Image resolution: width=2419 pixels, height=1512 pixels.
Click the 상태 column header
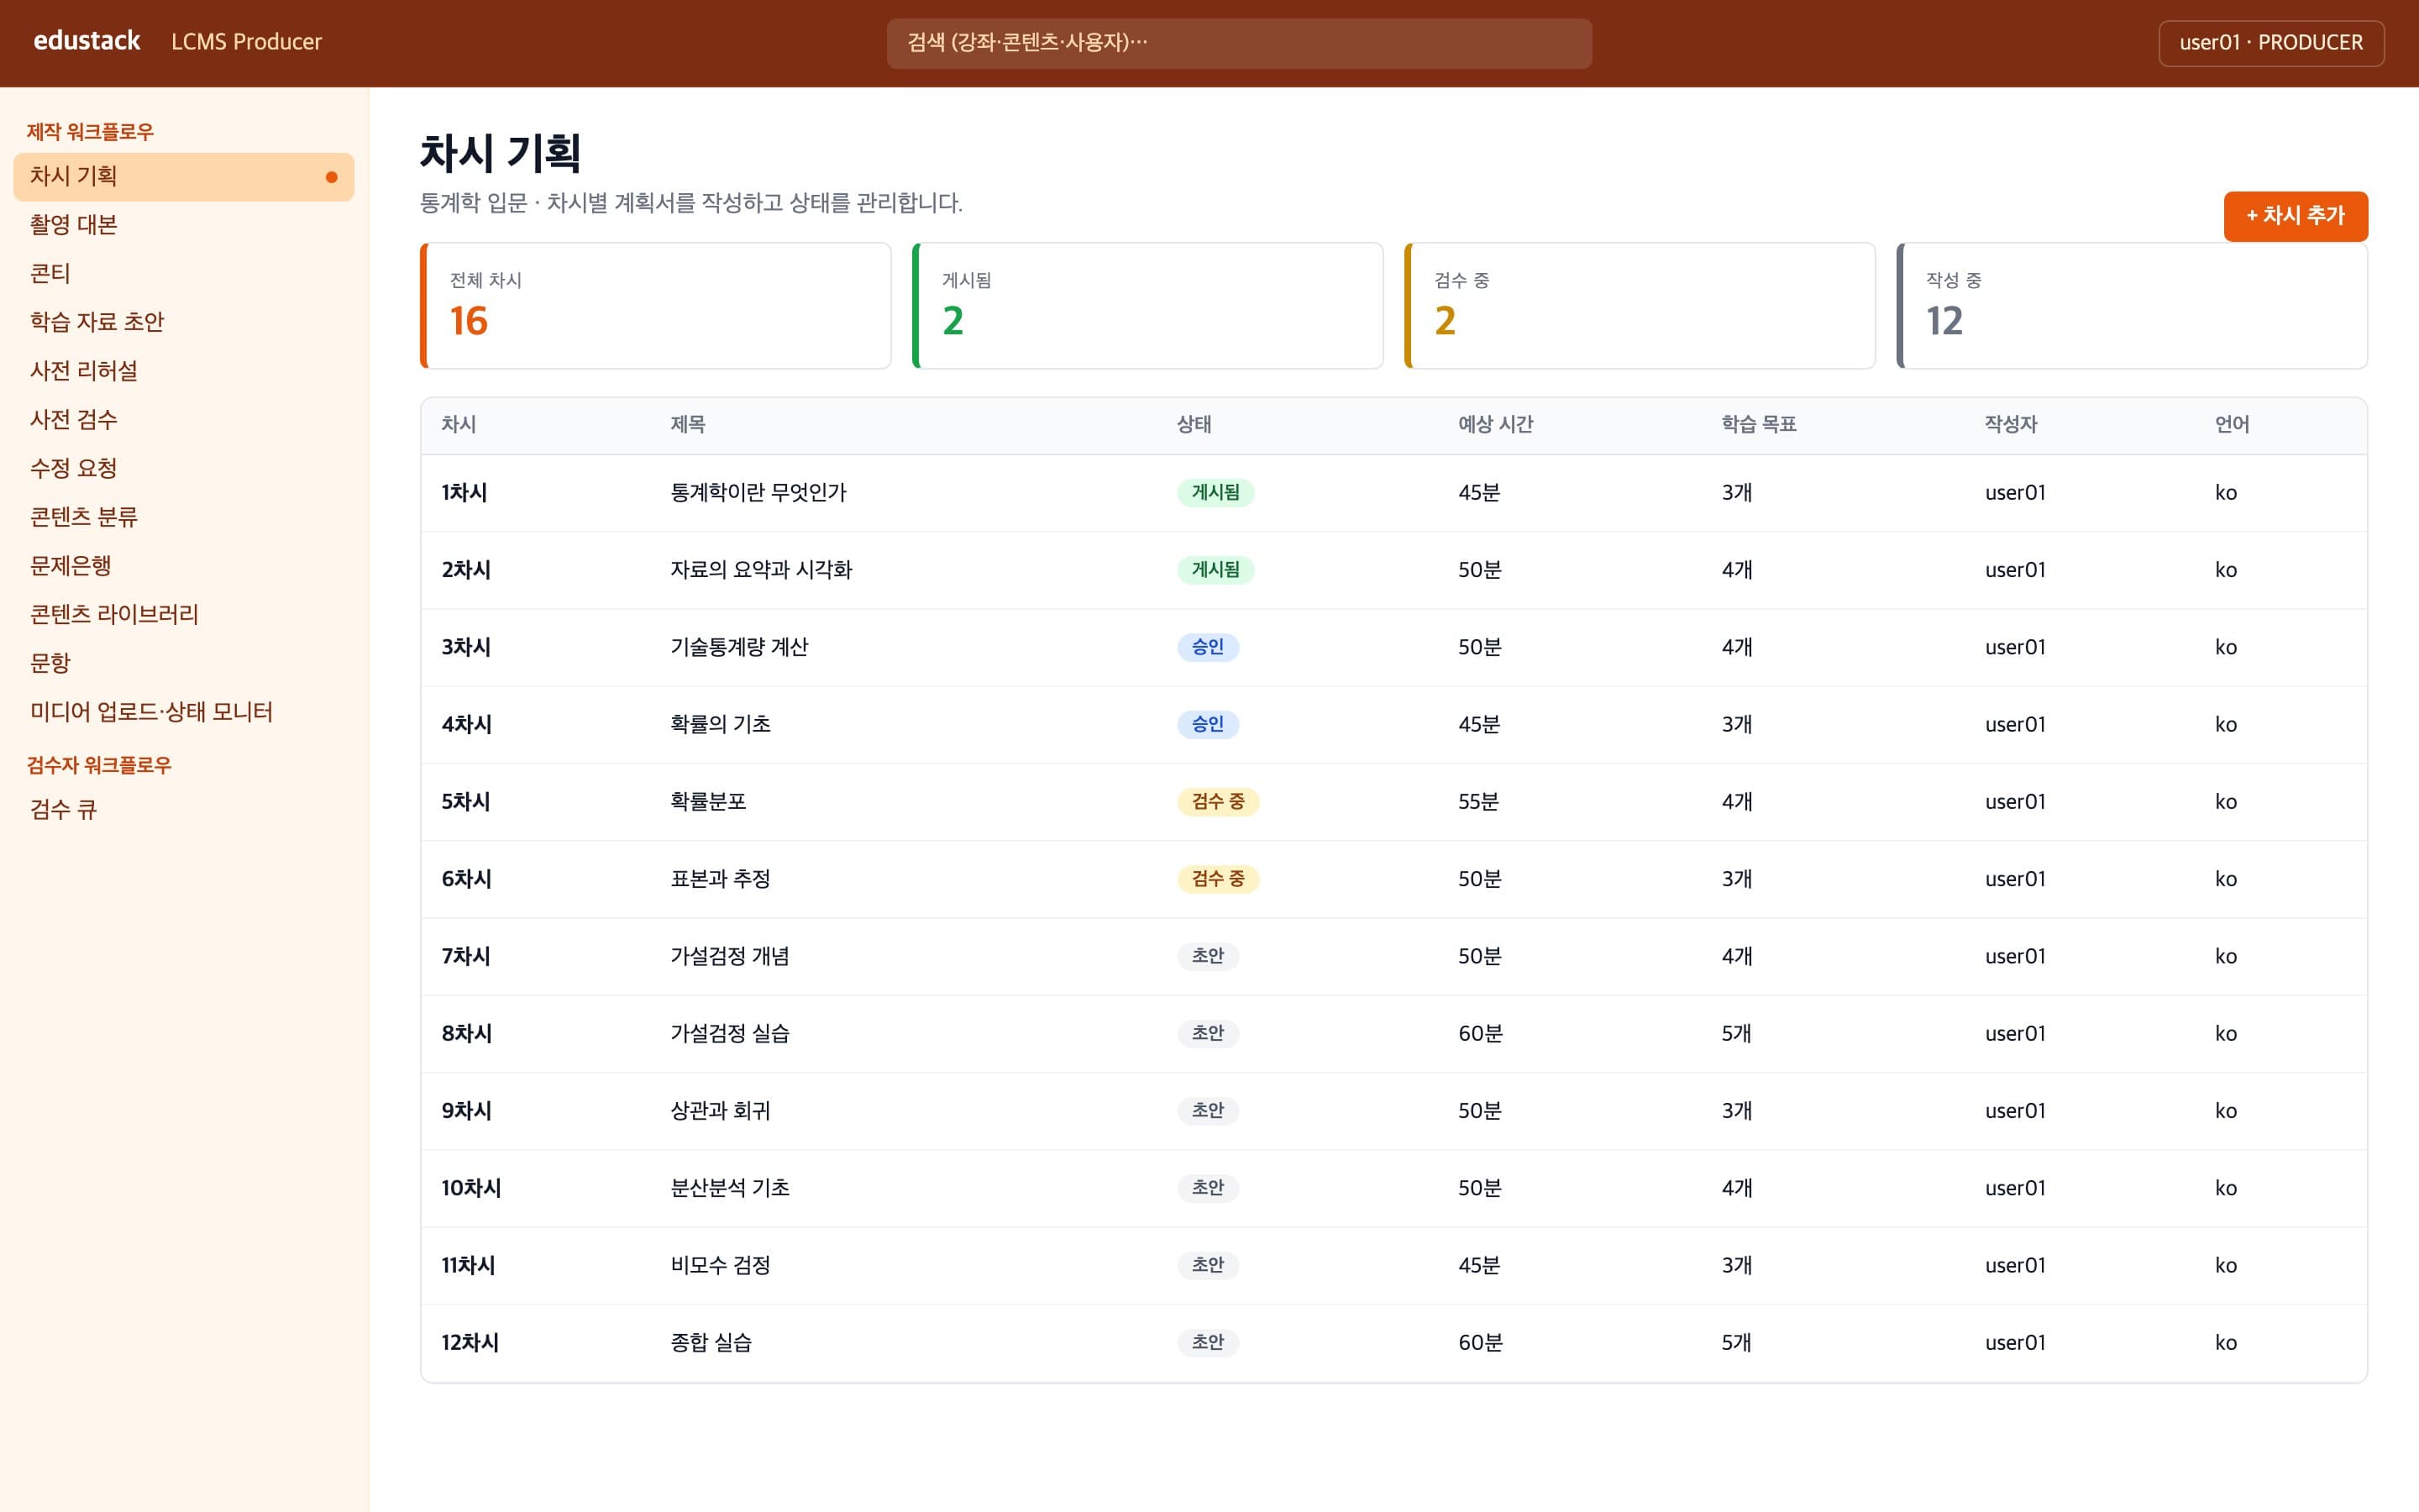click(1194, 425)
